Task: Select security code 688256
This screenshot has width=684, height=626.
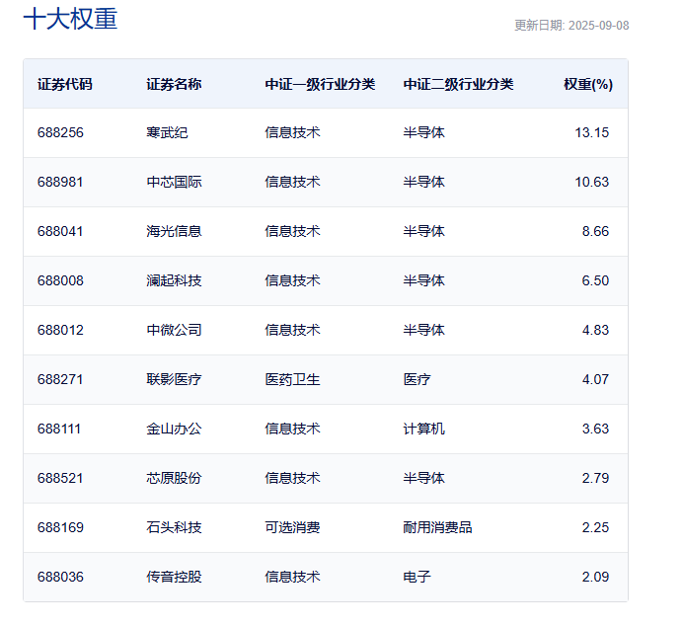Action: (x=60, y=132)
